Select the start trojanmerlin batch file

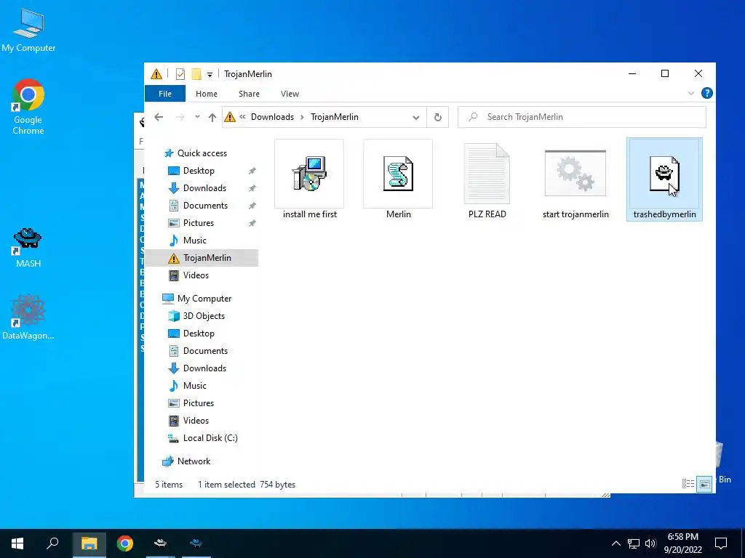575,179
